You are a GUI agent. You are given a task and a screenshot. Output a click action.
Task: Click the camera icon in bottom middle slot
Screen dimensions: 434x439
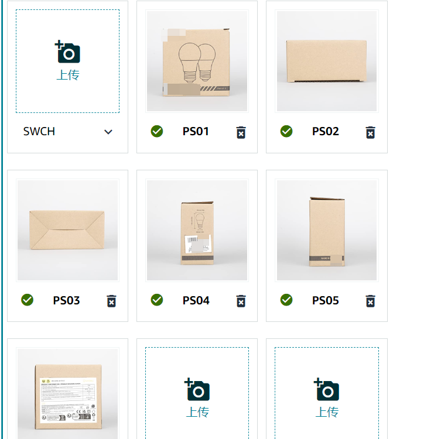pyautogui.click(x=197, y=389)
